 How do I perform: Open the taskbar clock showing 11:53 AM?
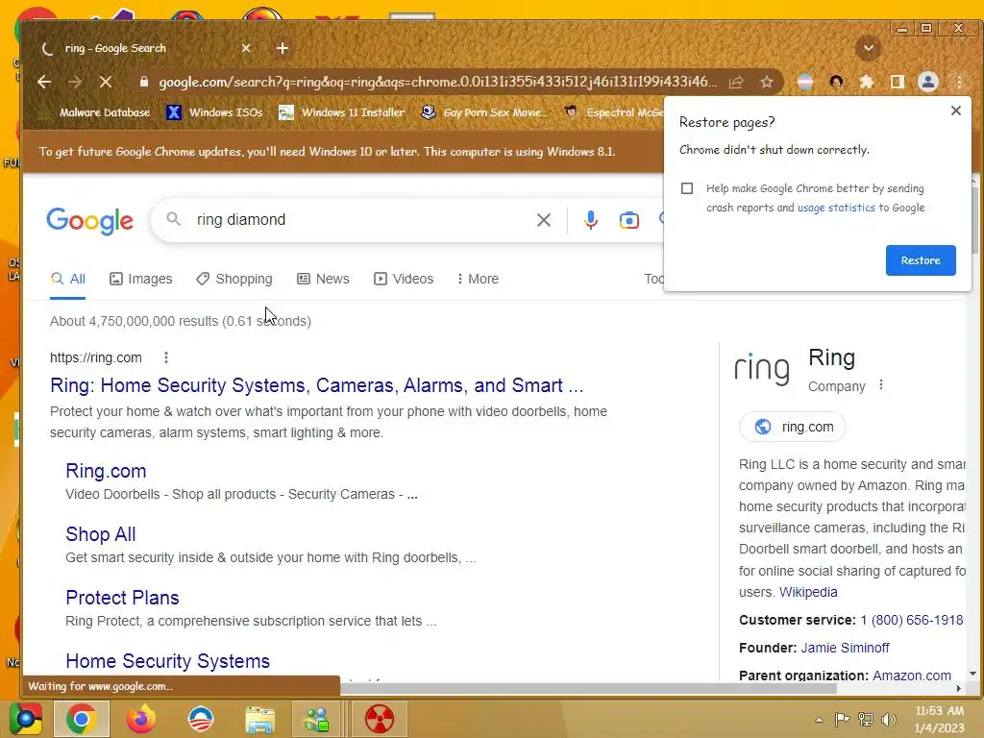click(x=939, y=719)
